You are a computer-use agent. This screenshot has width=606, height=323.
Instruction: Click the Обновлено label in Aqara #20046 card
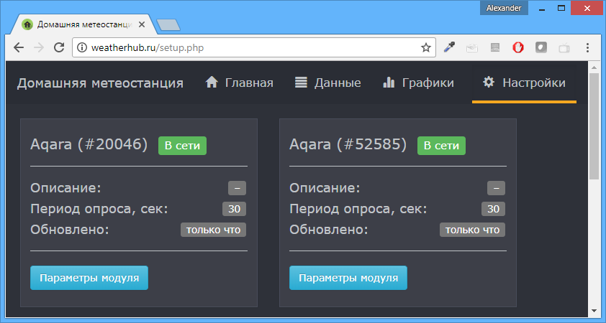(70, 230)
